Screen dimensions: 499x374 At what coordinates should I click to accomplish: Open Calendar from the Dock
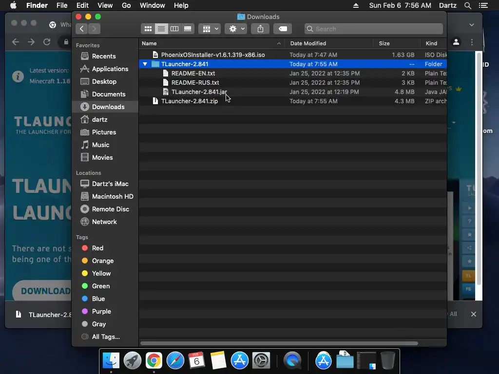196,360
